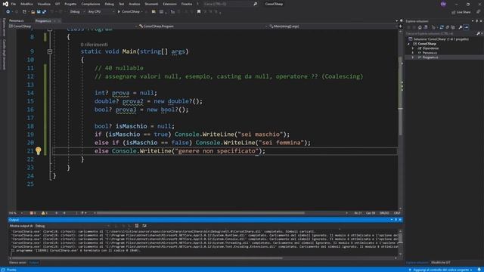Image resolution: width=484 pixels, height=272 pixels.
Task: Click the open file folder icon
Action: click(x=33, y=12)
